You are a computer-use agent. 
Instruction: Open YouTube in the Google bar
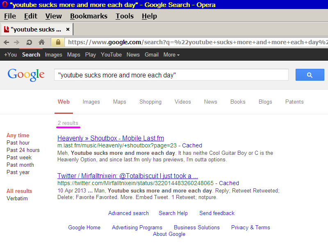coord(111,55)
